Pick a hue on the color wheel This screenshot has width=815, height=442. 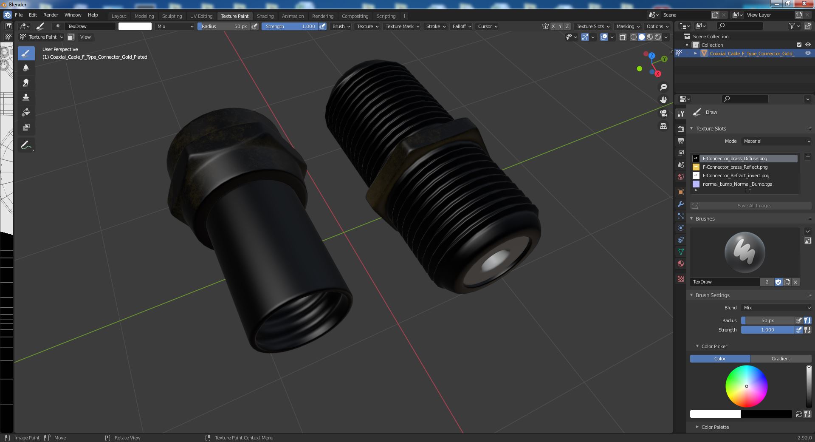point(746,386)
